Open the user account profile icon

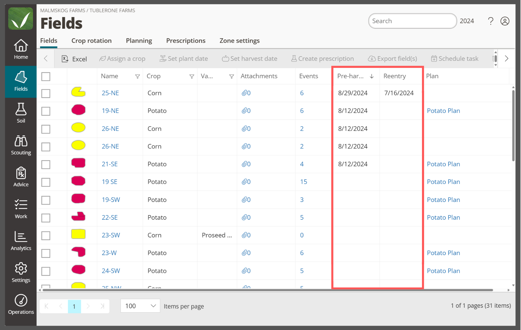pos(505,21)
